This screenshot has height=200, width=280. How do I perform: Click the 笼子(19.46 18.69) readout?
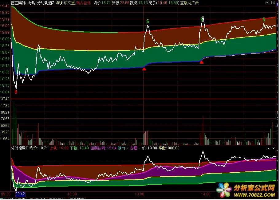coord(164,3)
